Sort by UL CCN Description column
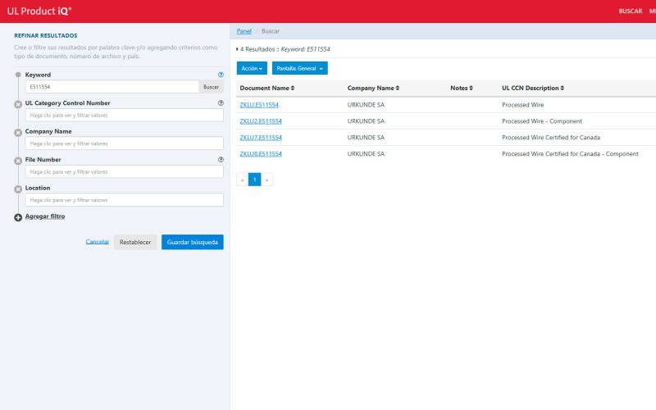The width and height of the screenshot is (656, 410). [x=533, y=88]
